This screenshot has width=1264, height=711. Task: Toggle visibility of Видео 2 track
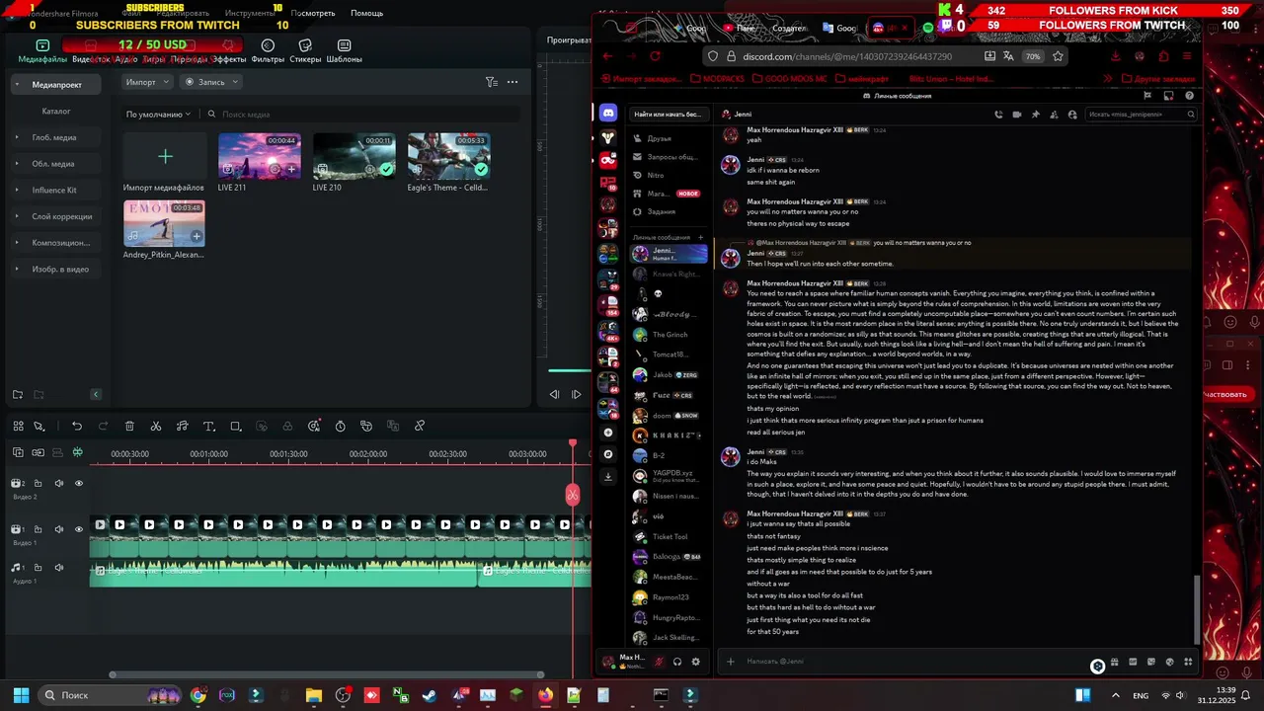point(79,484)
